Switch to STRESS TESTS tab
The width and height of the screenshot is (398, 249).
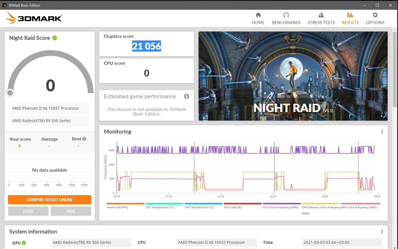[321, 19]
